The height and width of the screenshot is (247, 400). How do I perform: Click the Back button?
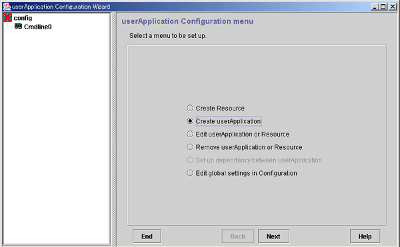point(238,236)
